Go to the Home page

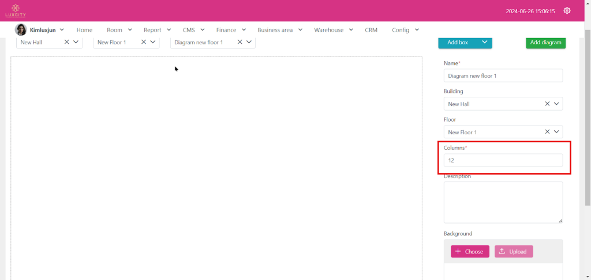coord(84,30)
